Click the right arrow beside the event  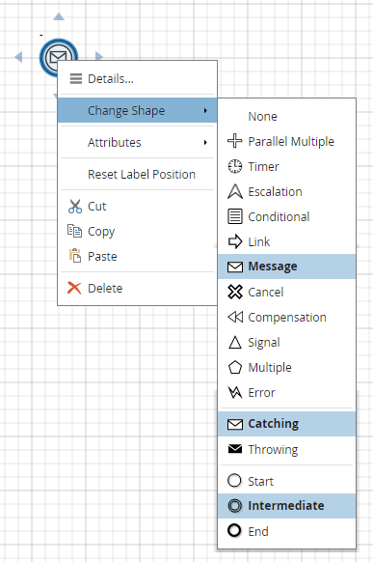pos(99,56)
